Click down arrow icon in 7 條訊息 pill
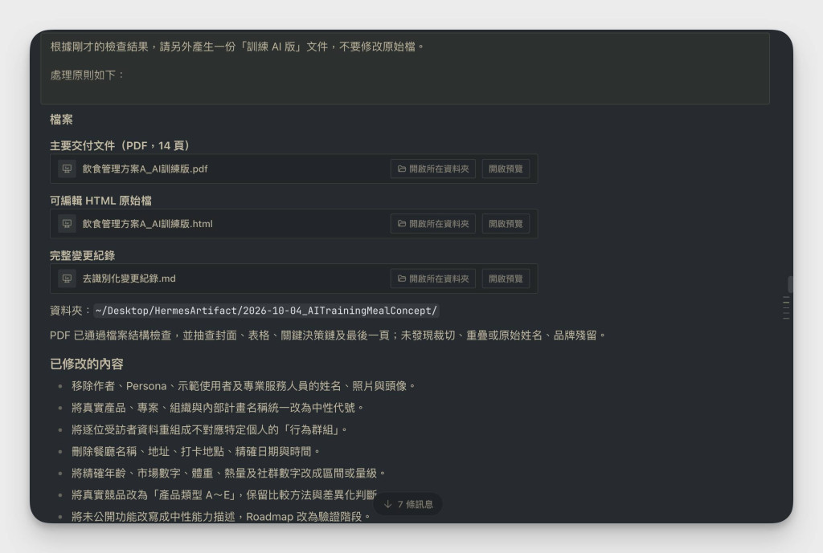 pyautogui.click(x=388, y=504)
